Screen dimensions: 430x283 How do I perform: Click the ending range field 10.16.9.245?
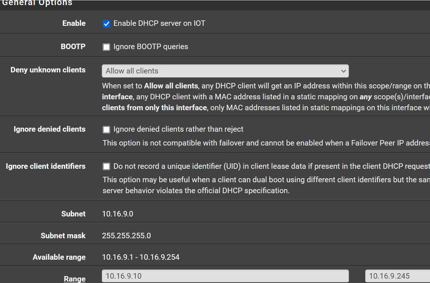click(x=397, y=276)
